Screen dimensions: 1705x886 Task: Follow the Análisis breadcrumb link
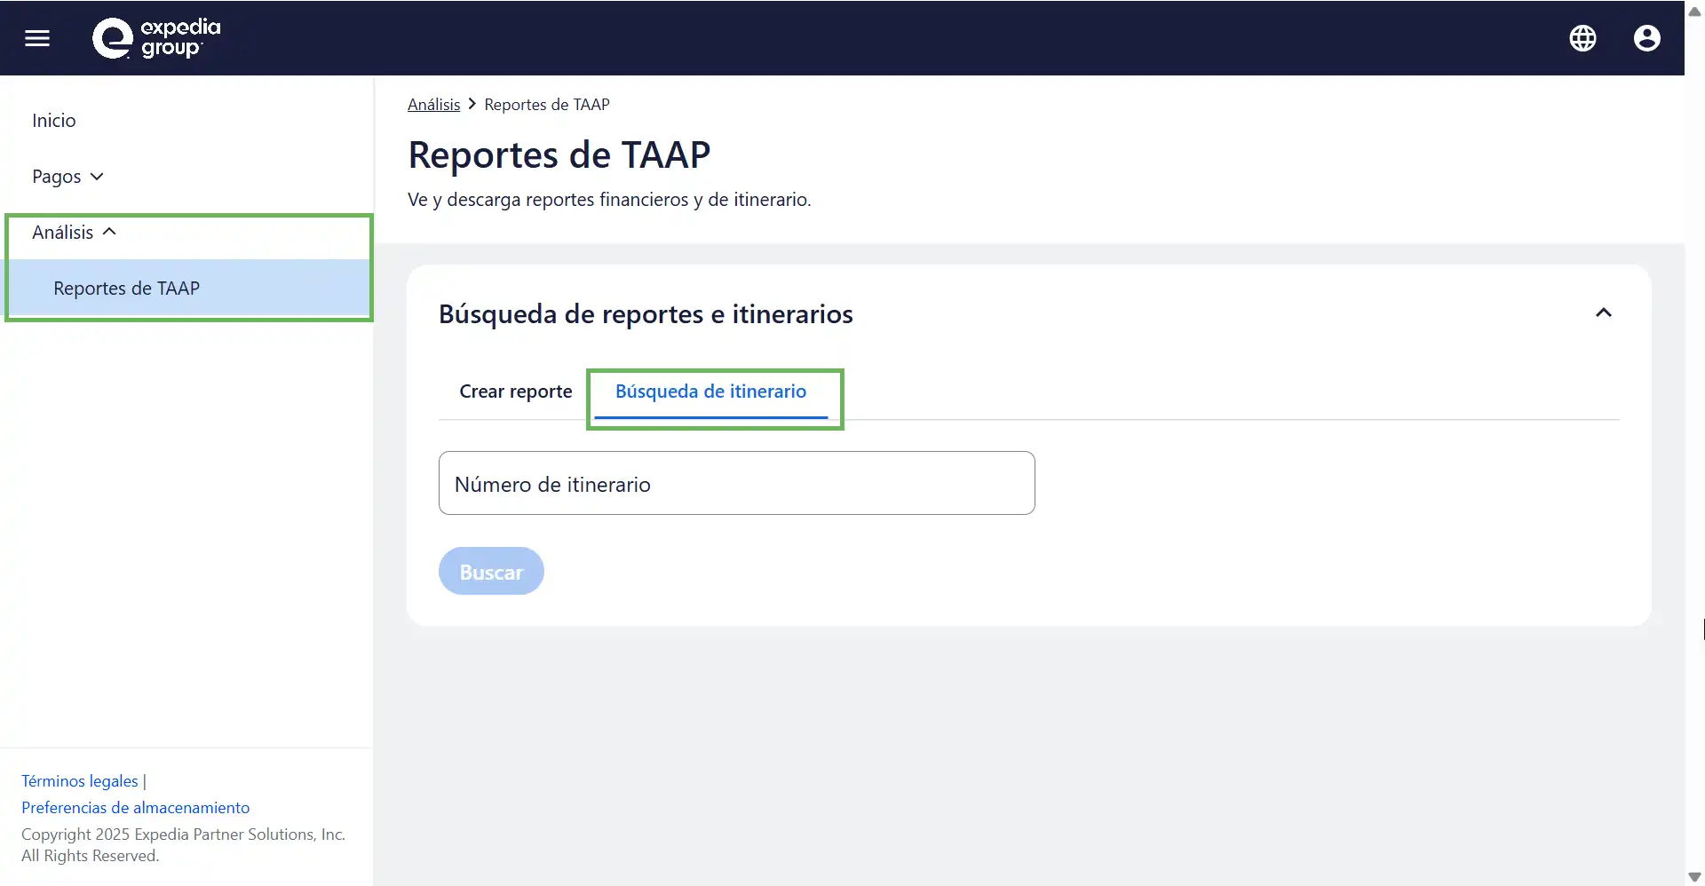(x=433, y=105)
